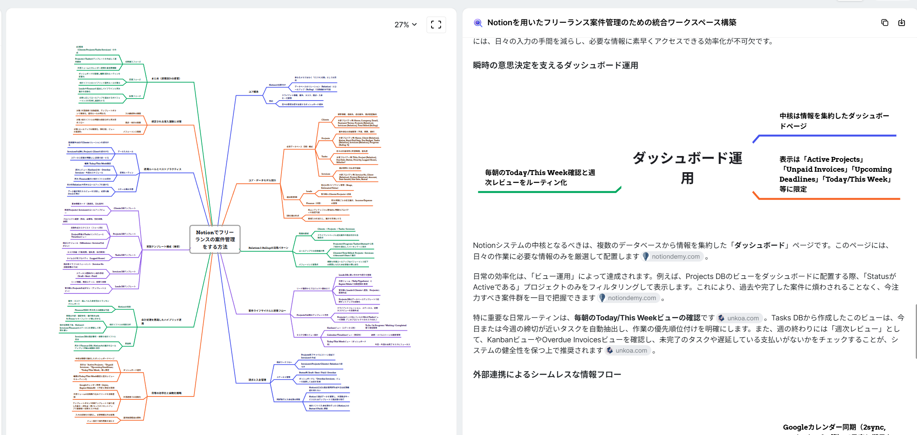Click the 請求と入金管理 branch node
The width and height of the screenshot is (917, 435).
click(257, 380)
